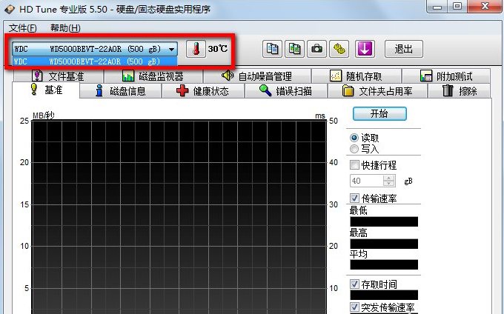504x314 pixels.
Task: Click the 平均 result field
Action: [384, 265]
